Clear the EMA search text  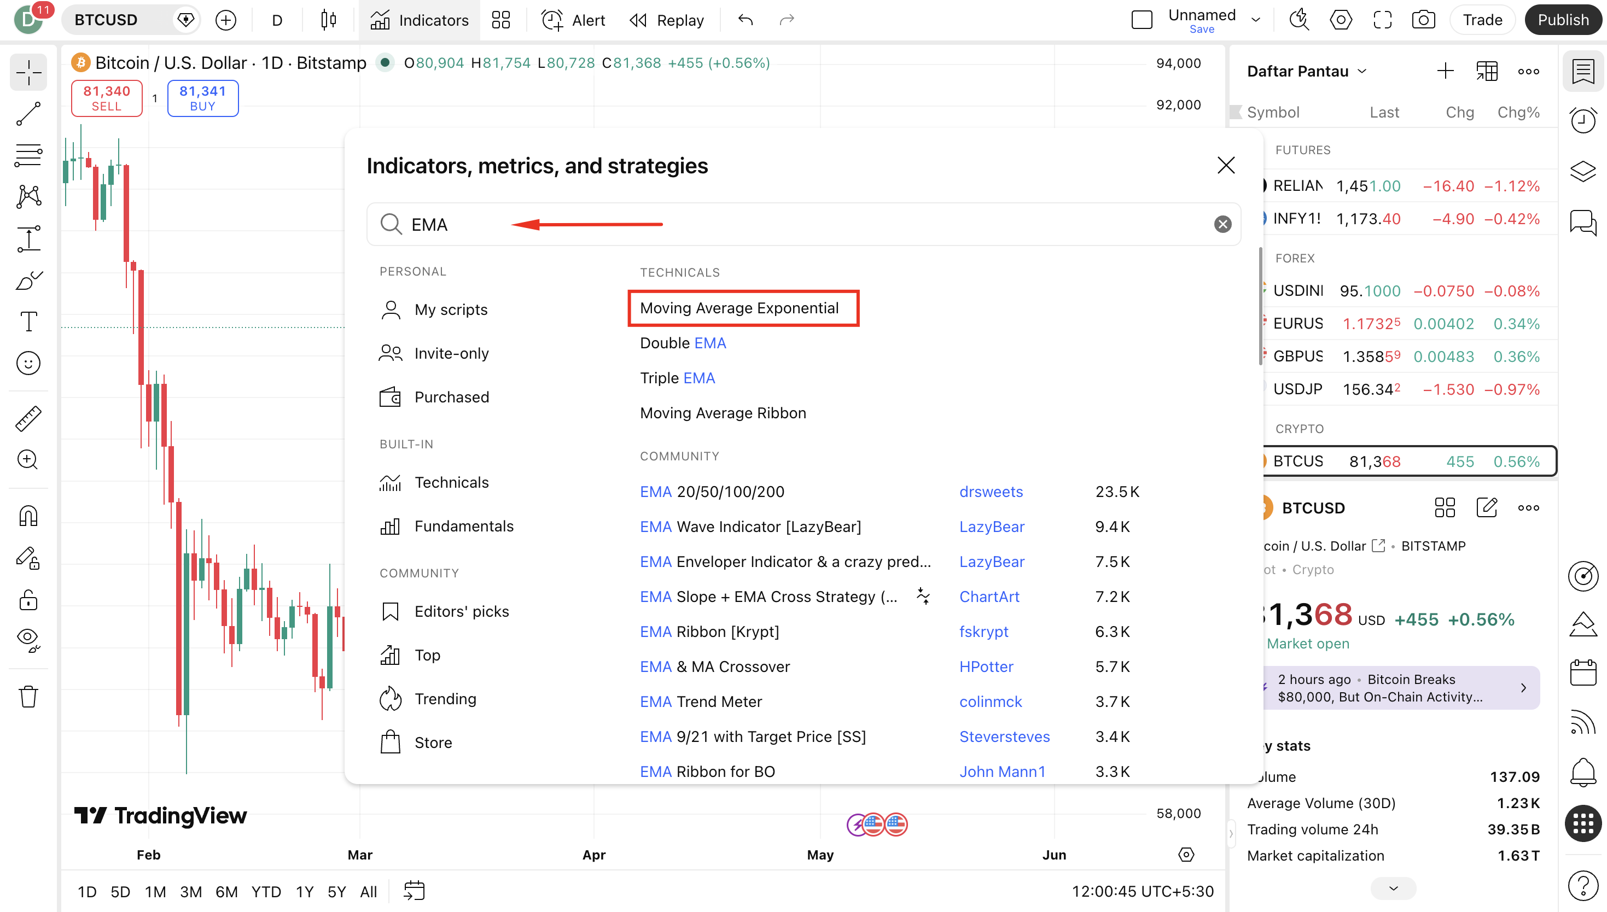(1222, 224)
